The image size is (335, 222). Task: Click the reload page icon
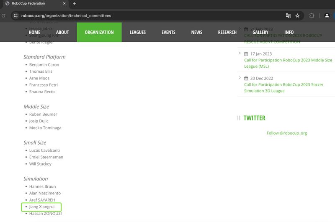3,15
